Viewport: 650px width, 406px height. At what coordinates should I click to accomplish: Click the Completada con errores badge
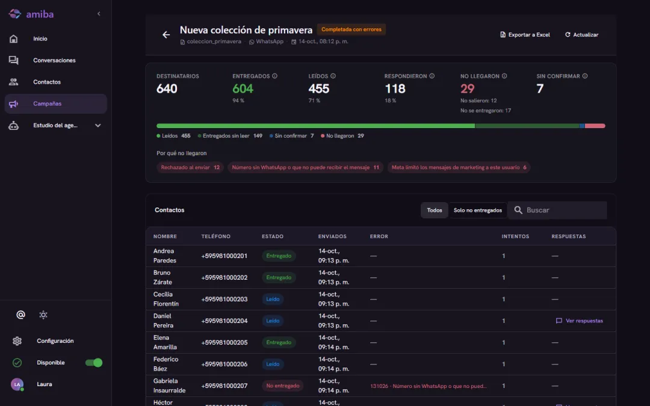point(351,29)
